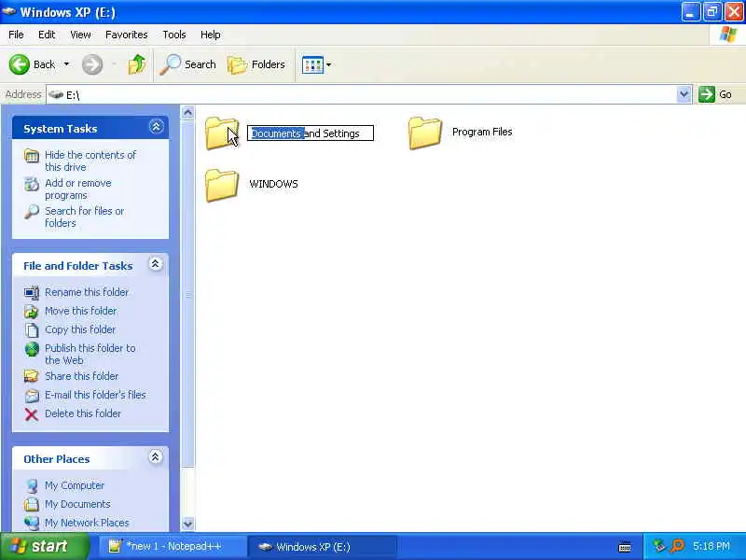Image resolution: width=746 pixels, height=560 pixels.
Task: Click the Program Files folder name
Action: pos(482,132)
